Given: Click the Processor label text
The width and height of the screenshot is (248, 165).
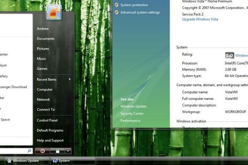Looking at the screenshot, I should pyautogui.click(x=190, y=63).
